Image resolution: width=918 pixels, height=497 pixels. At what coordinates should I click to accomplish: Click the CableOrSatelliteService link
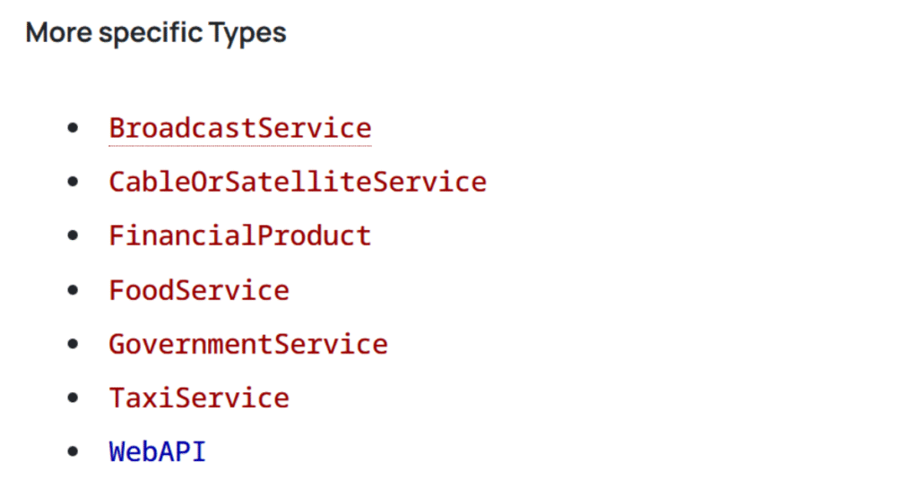click(297, 182)
